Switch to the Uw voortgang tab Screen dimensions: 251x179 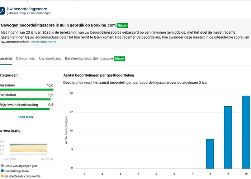pos(50,58)
